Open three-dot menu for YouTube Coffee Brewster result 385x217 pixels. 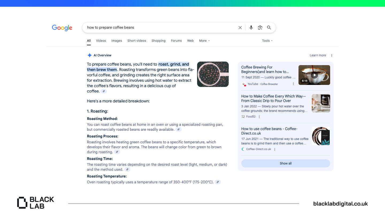(293, 84)
